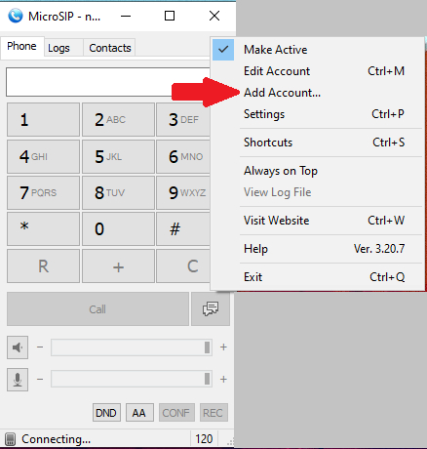
Task: Increase speaker volume plus sign
Action: (223, 347)
